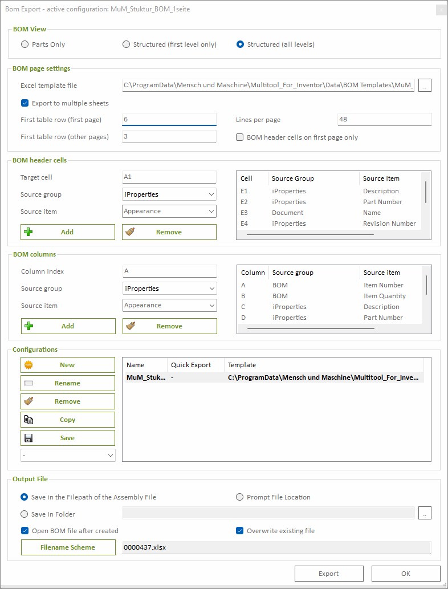Click the green plus icon in BOM columns
The height and width of the screenshot is (589, 448).
tap(28, 326)
